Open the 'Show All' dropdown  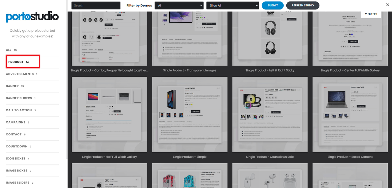click(233, 6)
